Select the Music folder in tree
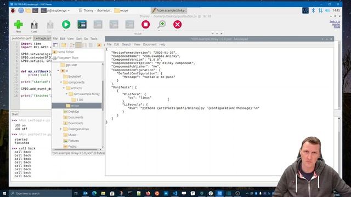 click(70, 135)
